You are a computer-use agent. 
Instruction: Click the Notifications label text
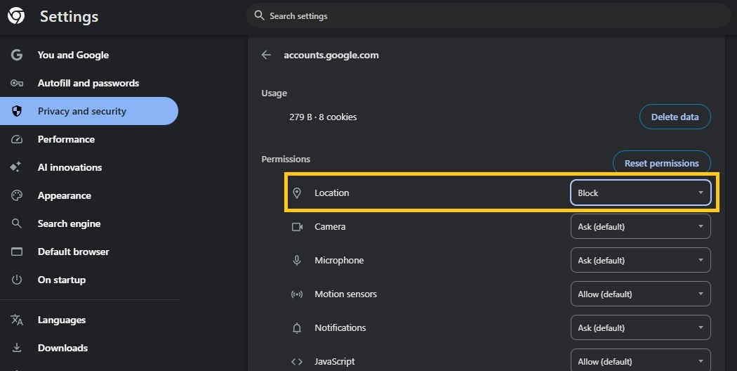point(340,328)
